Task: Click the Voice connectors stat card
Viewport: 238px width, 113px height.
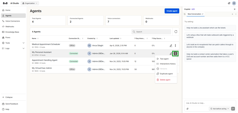Action: coord(123,20)
